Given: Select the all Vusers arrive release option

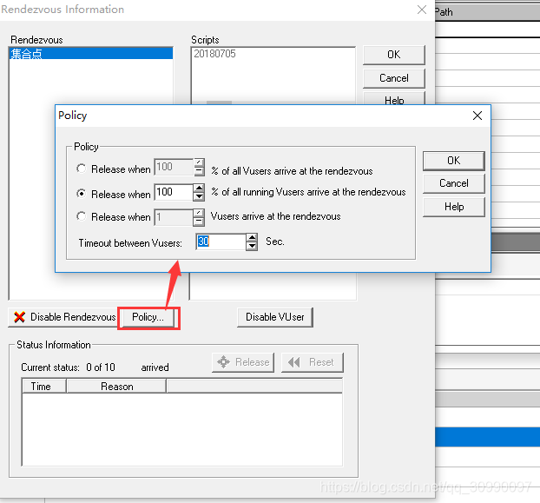Looking at the screenshot, I should [x=81, y=169].
